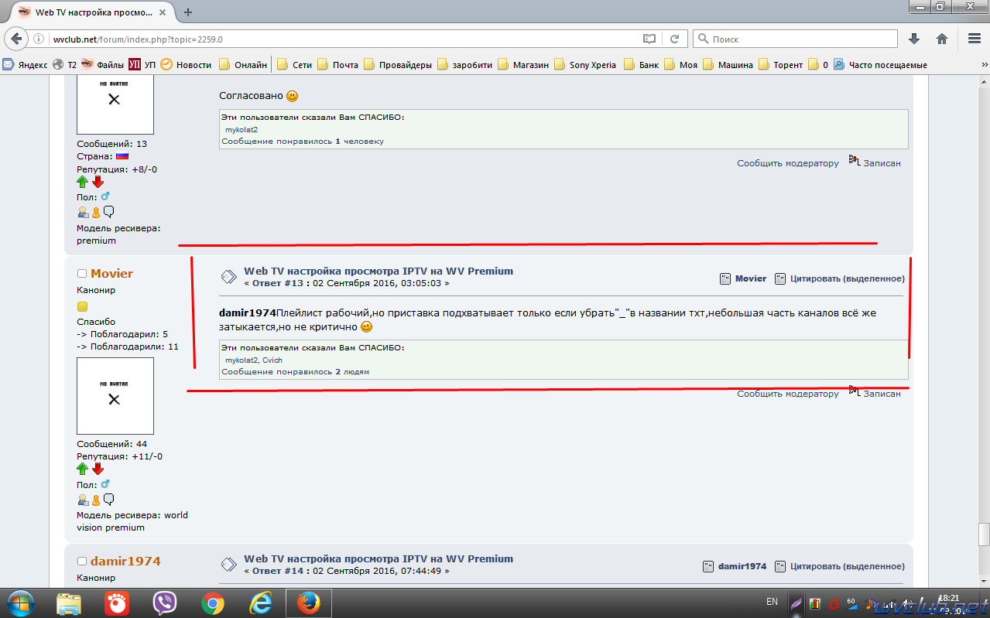Click the red G tray icon
The image size is (990, 618).
(834, 603)
